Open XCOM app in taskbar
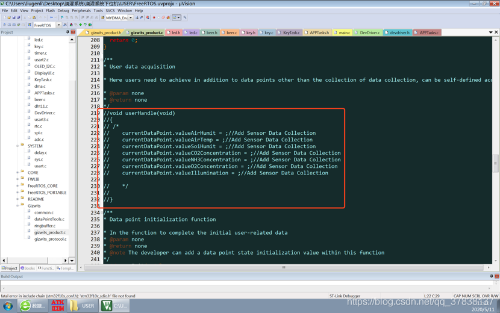This screenshot has height=313, width=500. tap(57, 306)
